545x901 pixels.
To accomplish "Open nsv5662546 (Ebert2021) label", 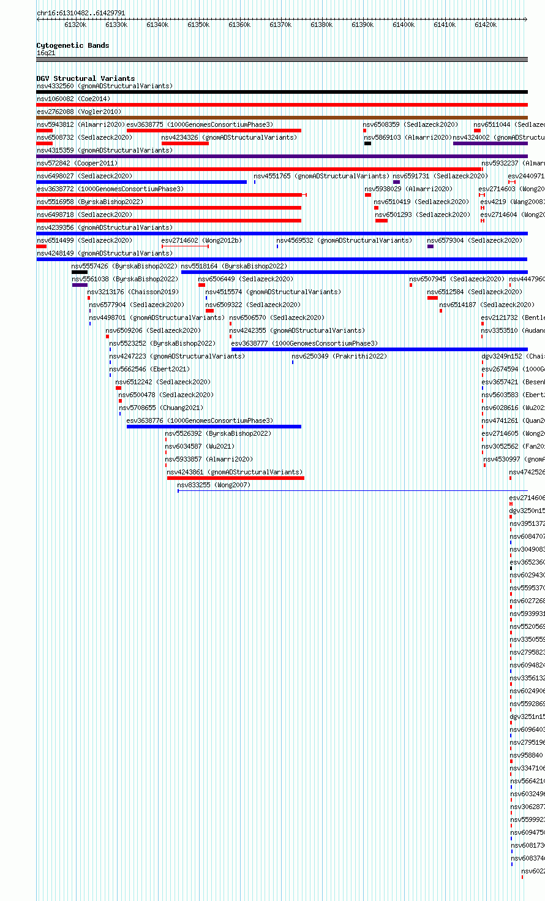I will (x=149, y=369).
